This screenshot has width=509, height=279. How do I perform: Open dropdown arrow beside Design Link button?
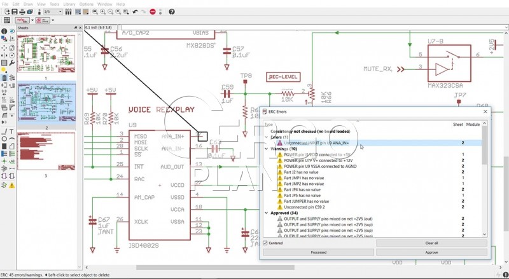pos(32,20)
